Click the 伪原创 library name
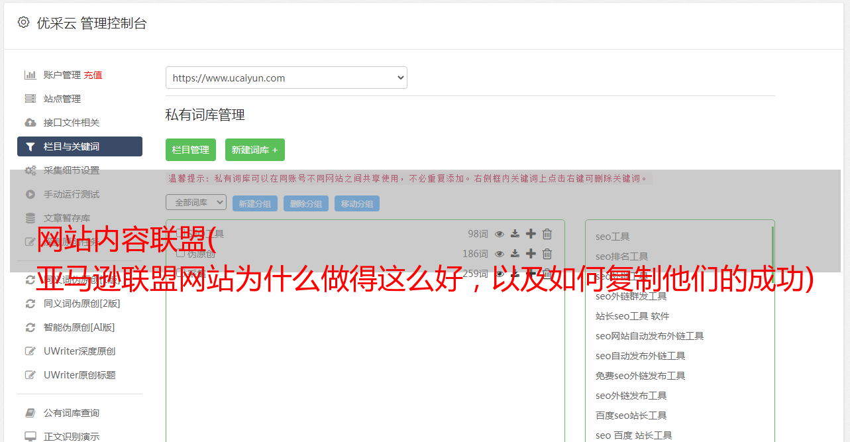Viewport: 850px width, 442px height. click(201, 254)
